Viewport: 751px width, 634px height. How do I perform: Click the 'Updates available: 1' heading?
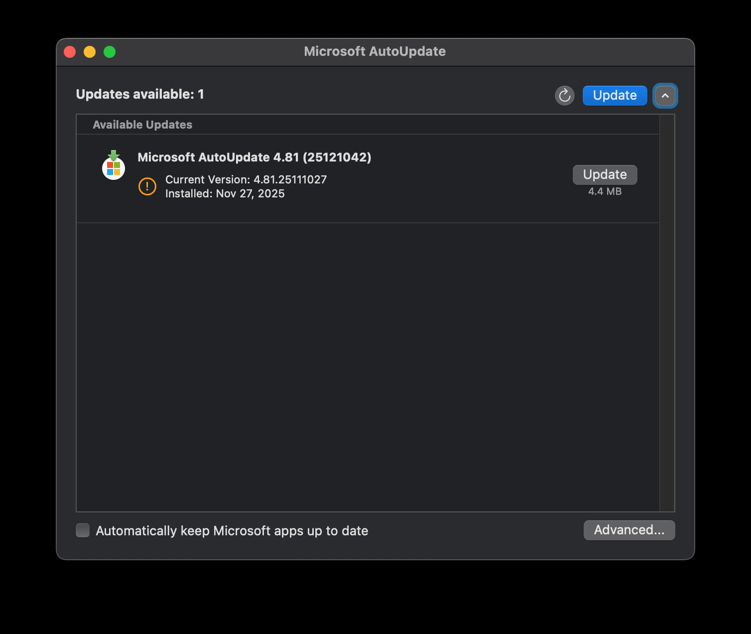tap(140, 94)
